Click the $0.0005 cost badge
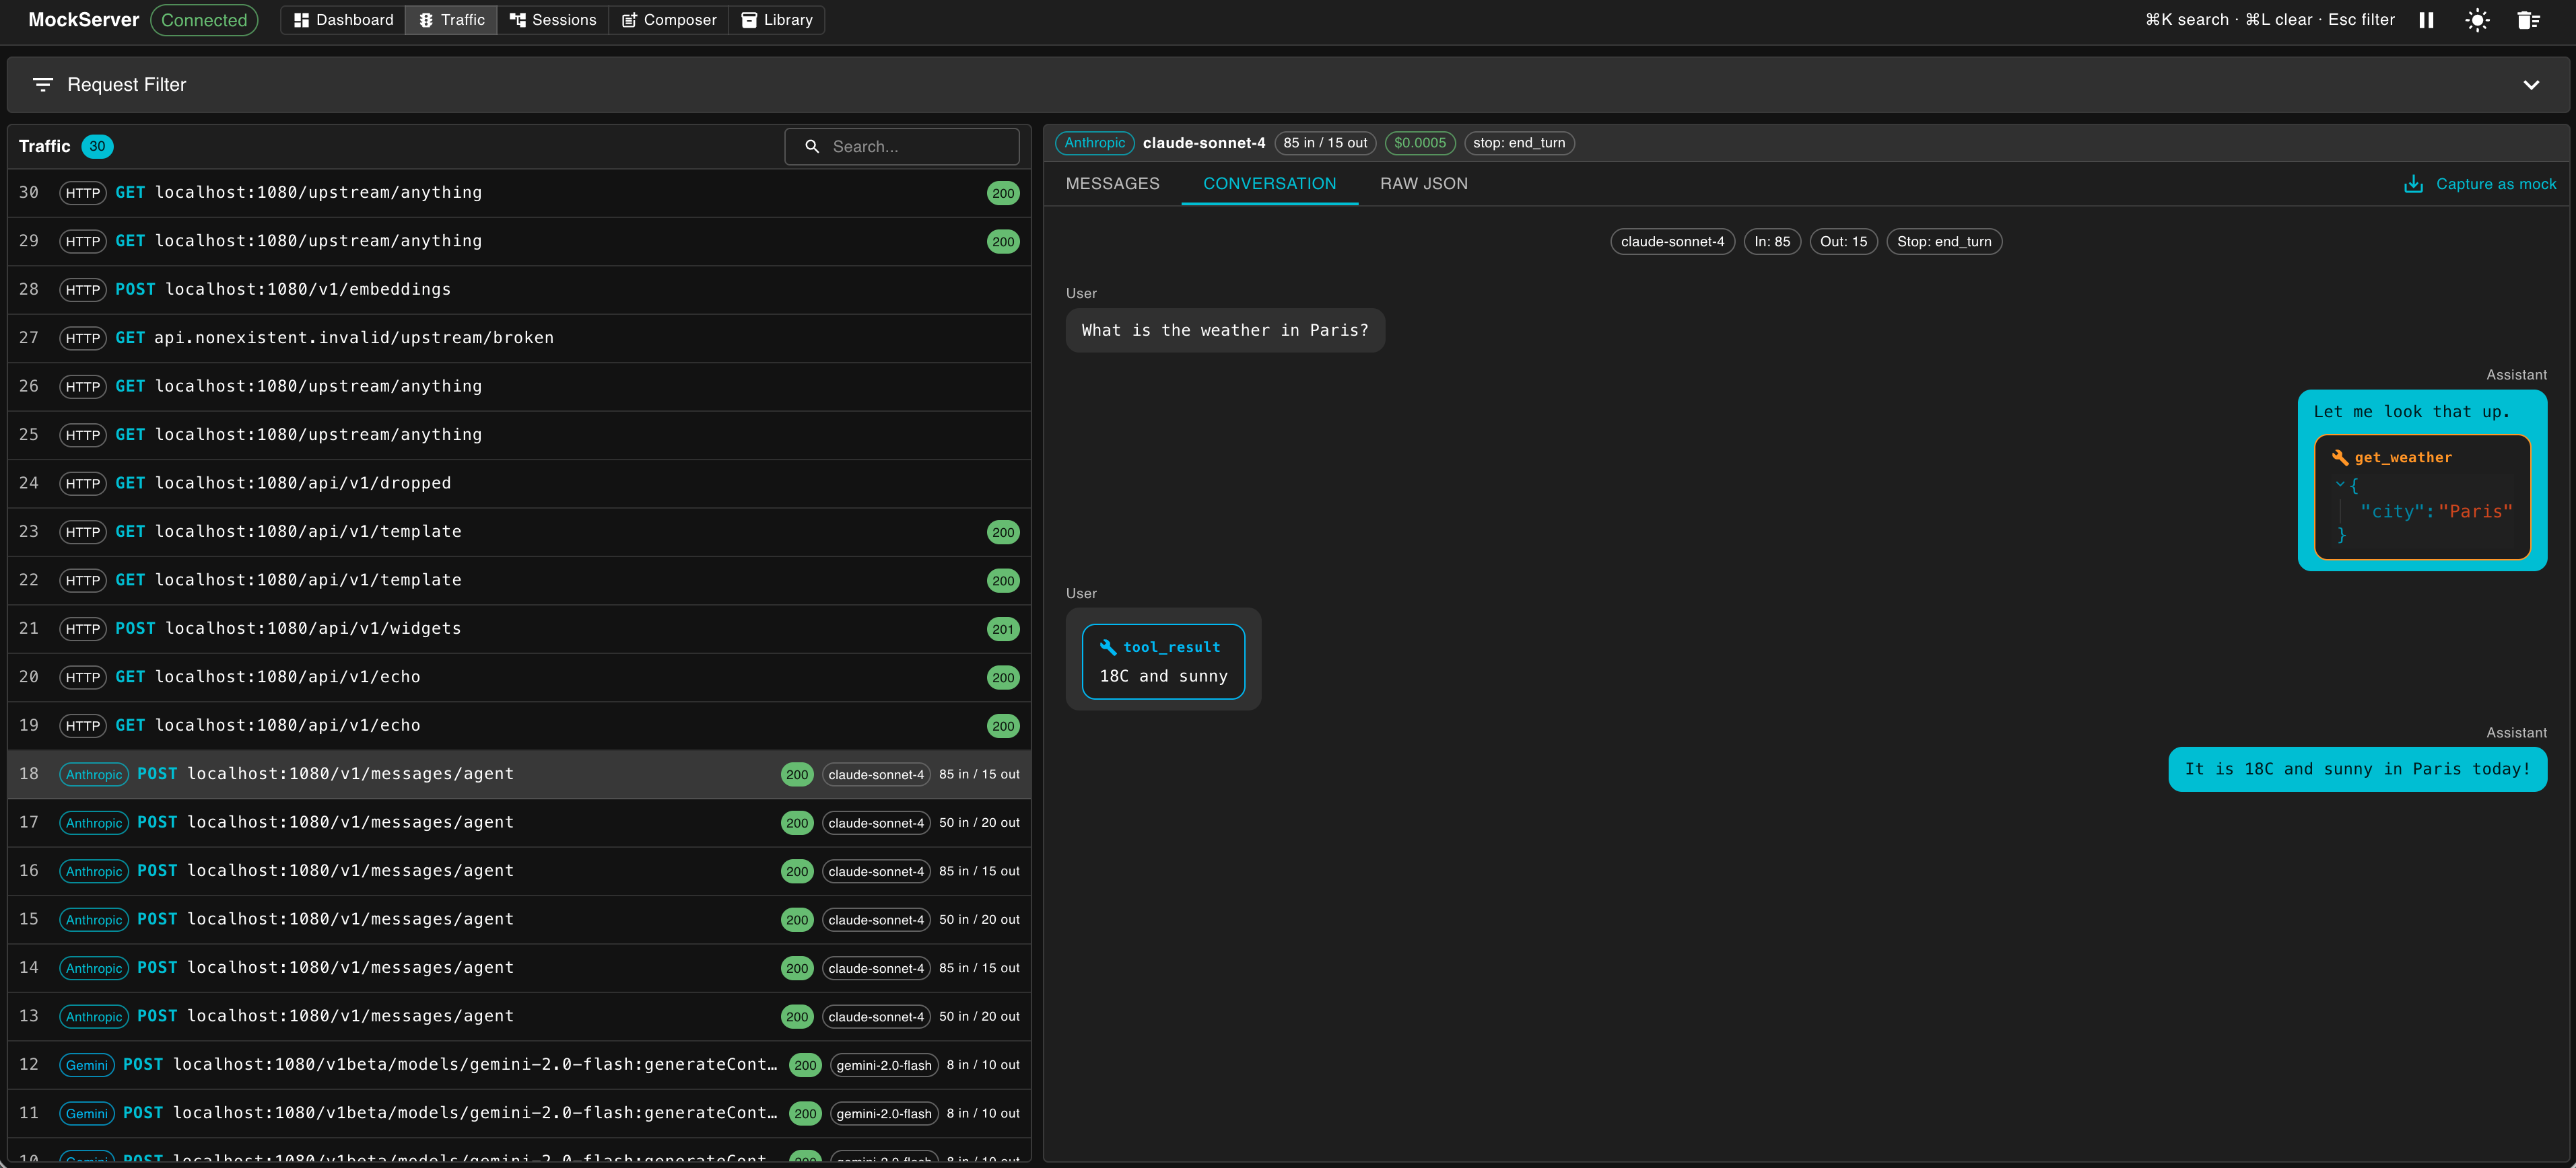This screenshot has height=1168, width=2576. 1420,143
